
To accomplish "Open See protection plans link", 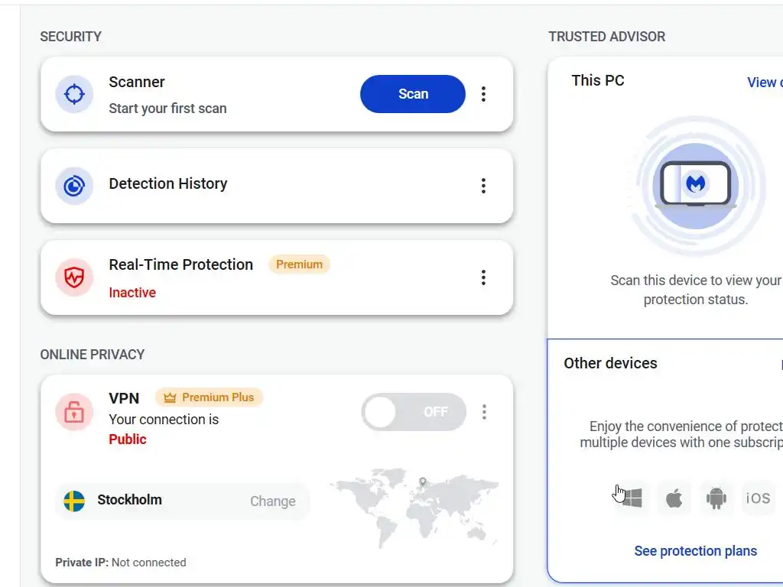I will [x=695, y=551].
